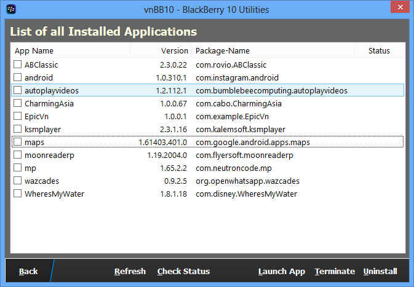The height and width of the screenshot is (287, 414).
Task: Click version 1.61403.401.0 cell
Action: tap(162, 143)
